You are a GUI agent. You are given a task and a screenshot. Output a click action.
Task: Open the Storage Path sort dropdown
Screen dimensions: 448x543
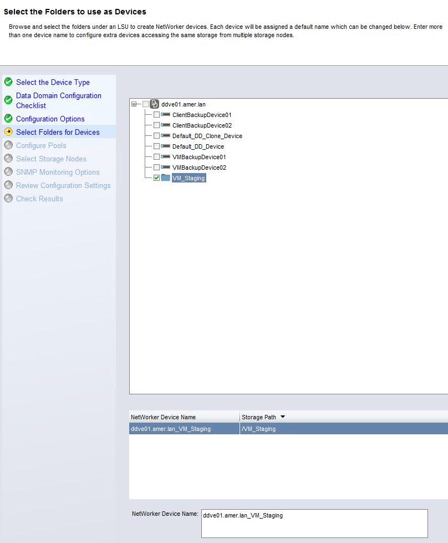(282, 417)
